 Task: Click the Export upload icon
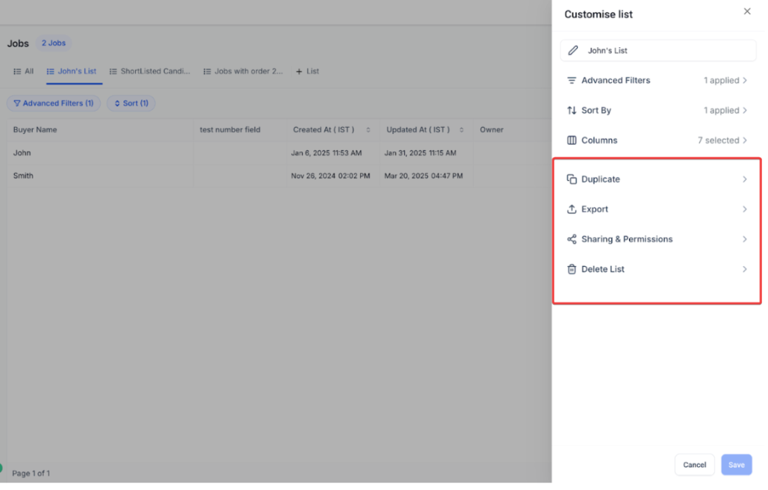571,209
